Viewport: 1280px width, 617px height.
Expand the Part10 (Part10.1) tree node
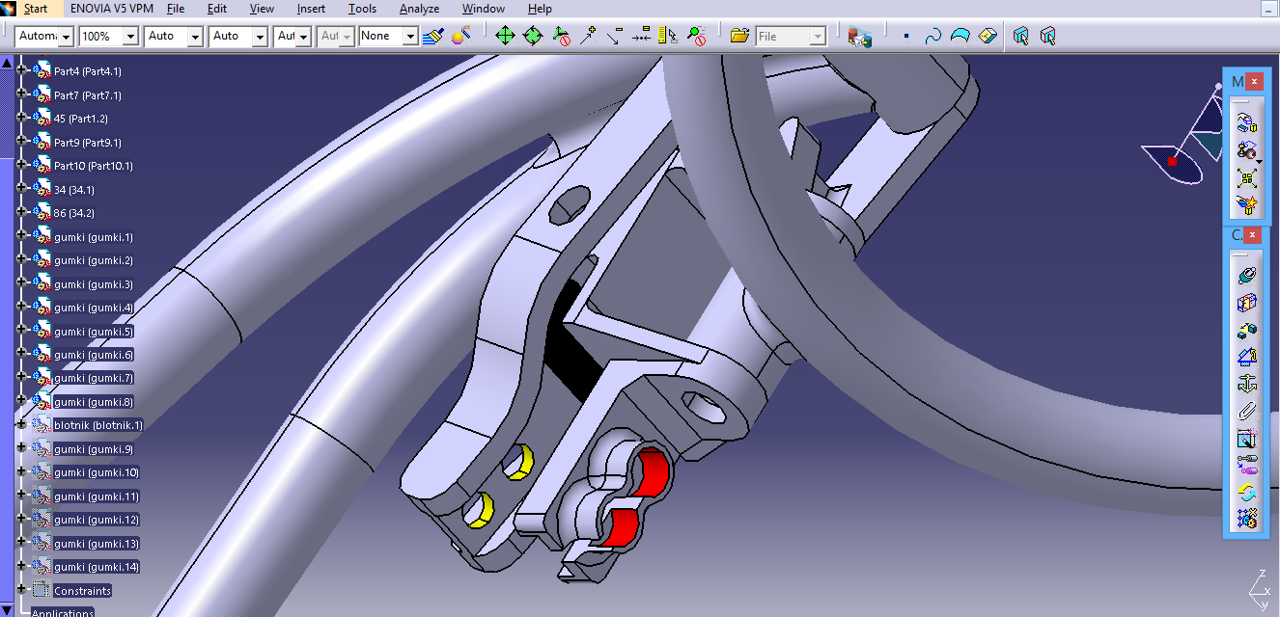click(x=21, y=165)
